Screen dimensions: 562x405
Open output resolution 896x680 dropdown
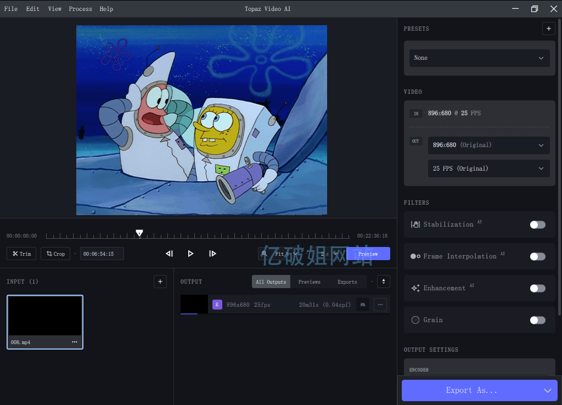488,145
